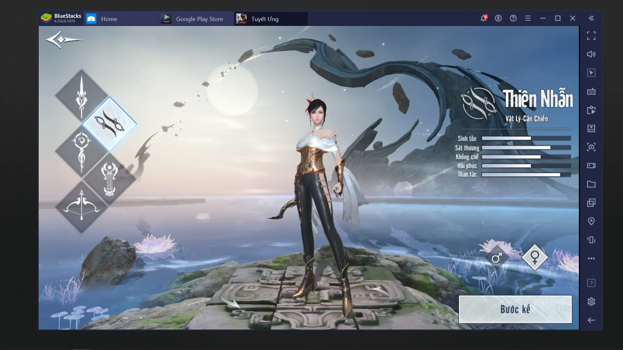The image size is (623, 350).
Task: Click the Thao tác stat bar
Action: coord(526,175)
